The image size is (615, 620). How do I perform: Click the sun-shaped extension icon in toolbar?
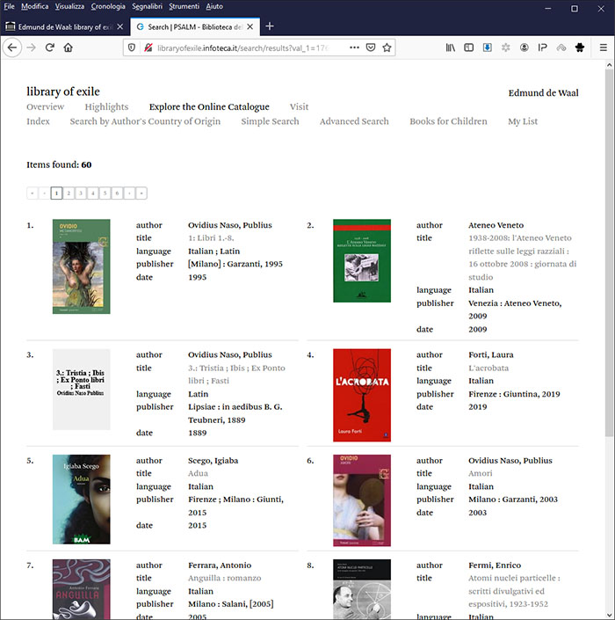(x=505, y=47)
